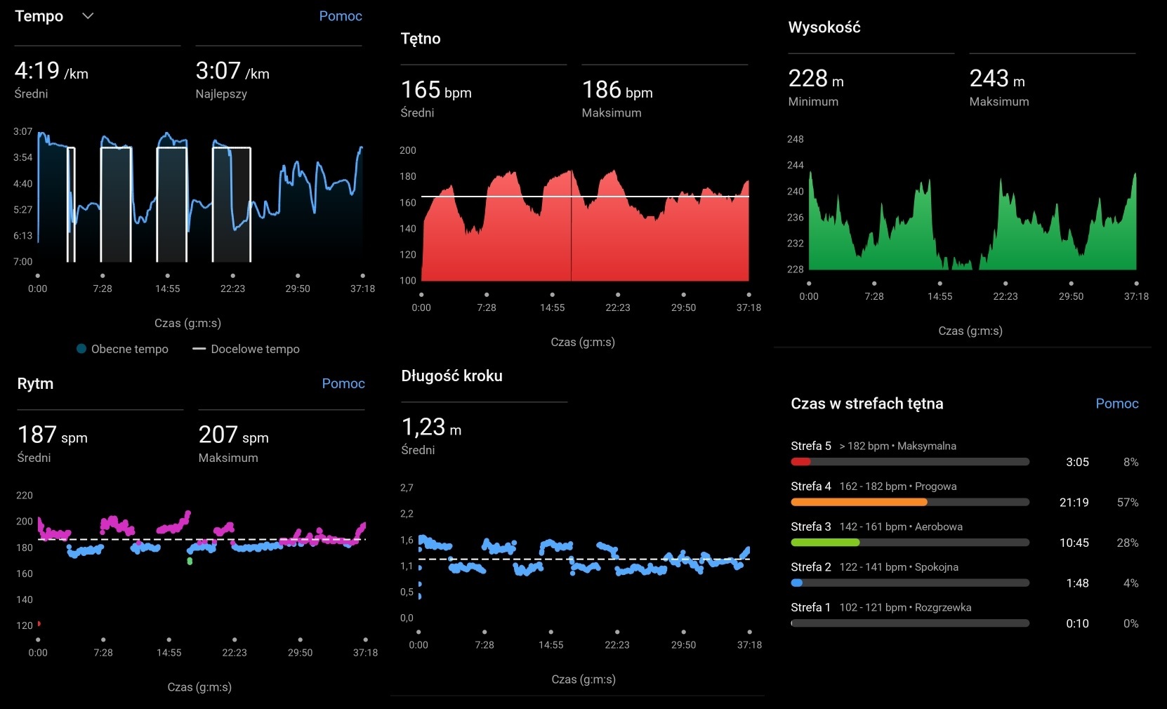
Task: Click the 186 bpm maximum heart rate value
Action: (617, 91)
